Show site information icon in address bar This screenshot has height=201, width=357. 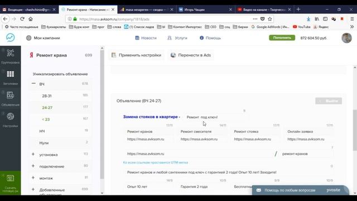[x=70, y=19]
